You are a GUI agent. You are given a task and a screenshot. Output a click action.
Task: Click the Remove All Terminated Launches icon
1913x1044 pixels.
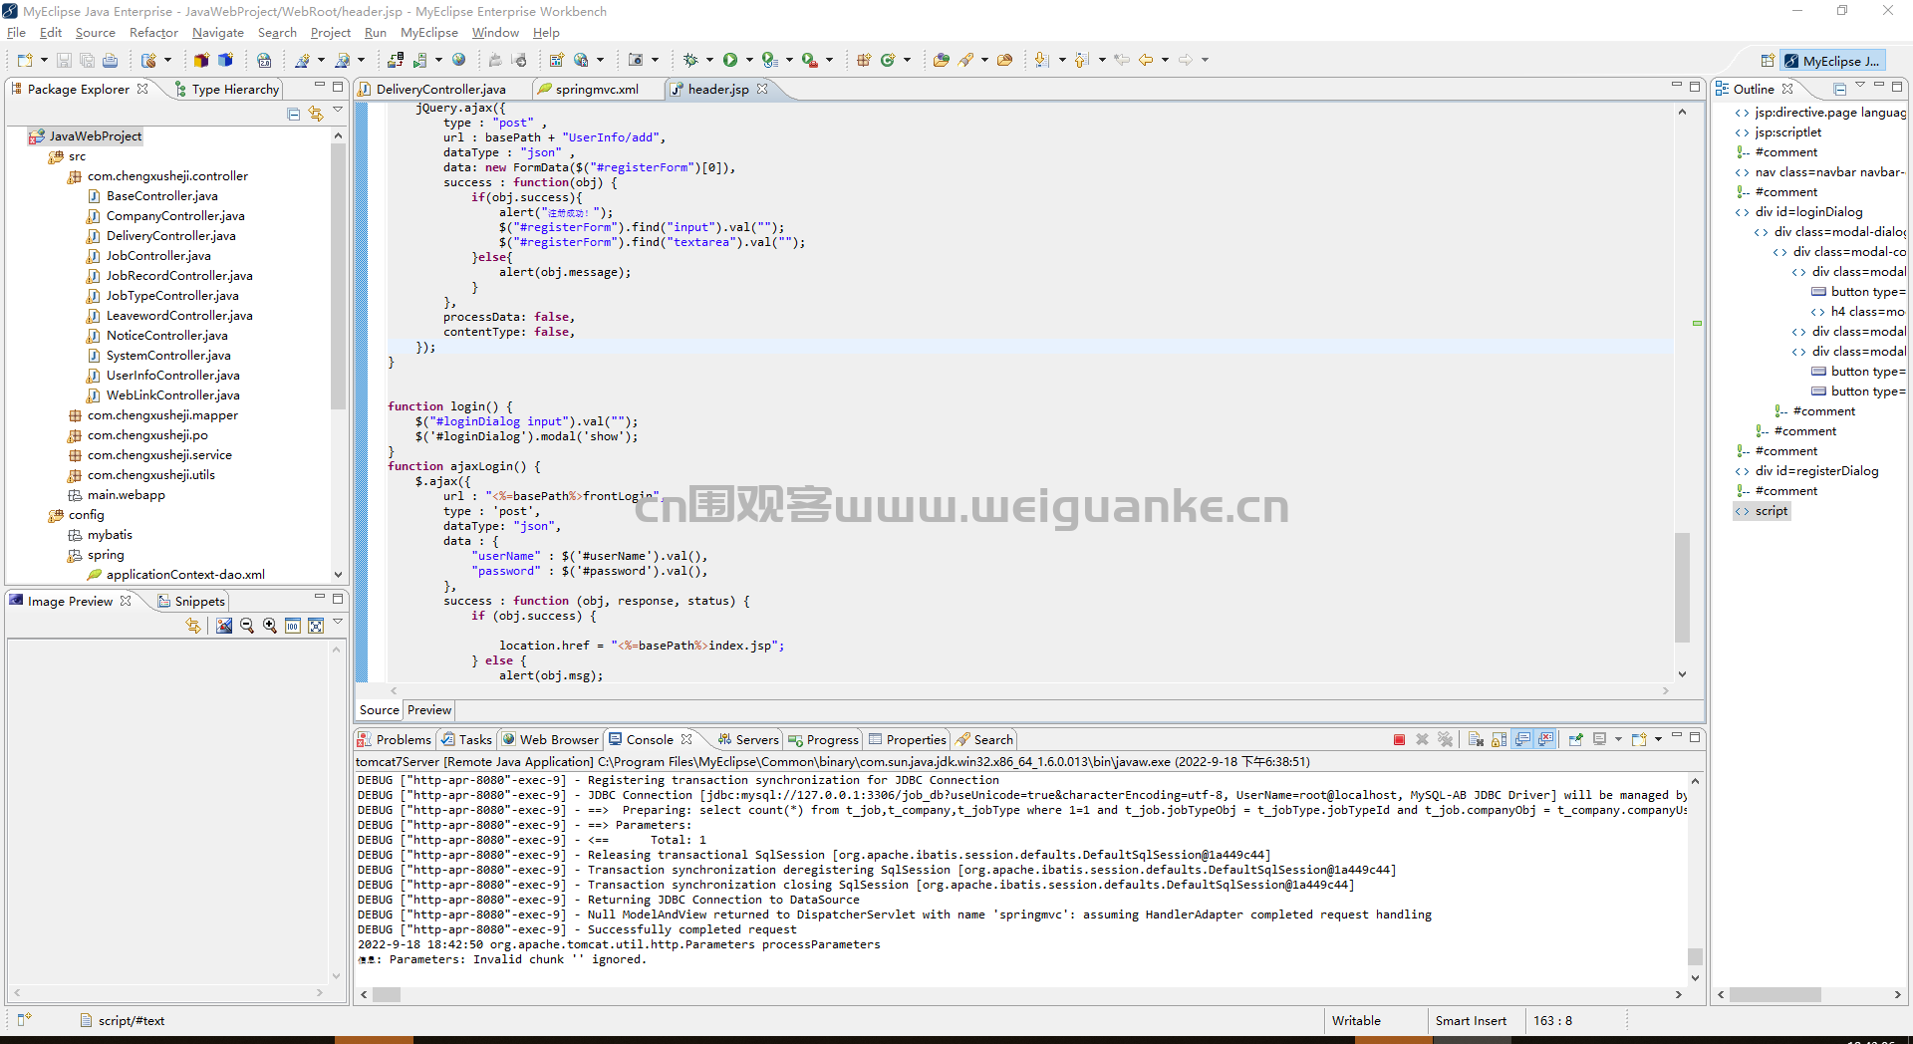[1445, 739]
